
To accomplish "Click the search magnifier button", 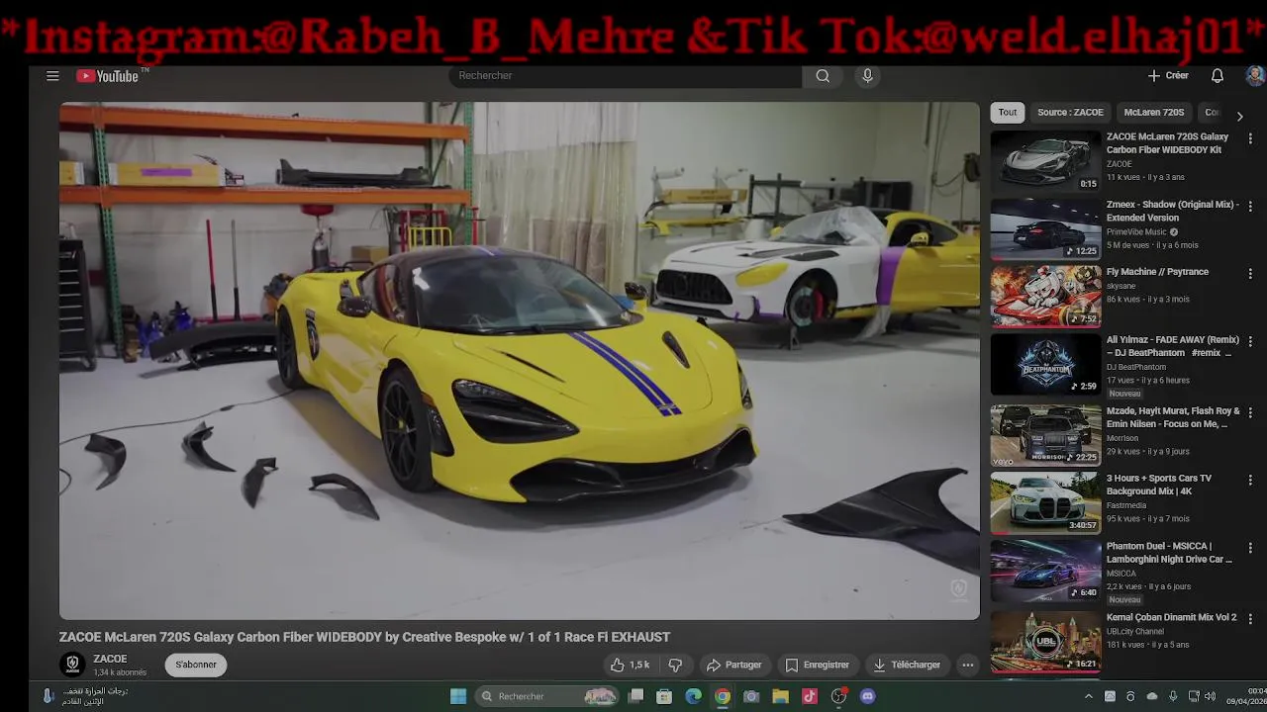I will coord(823,76).
